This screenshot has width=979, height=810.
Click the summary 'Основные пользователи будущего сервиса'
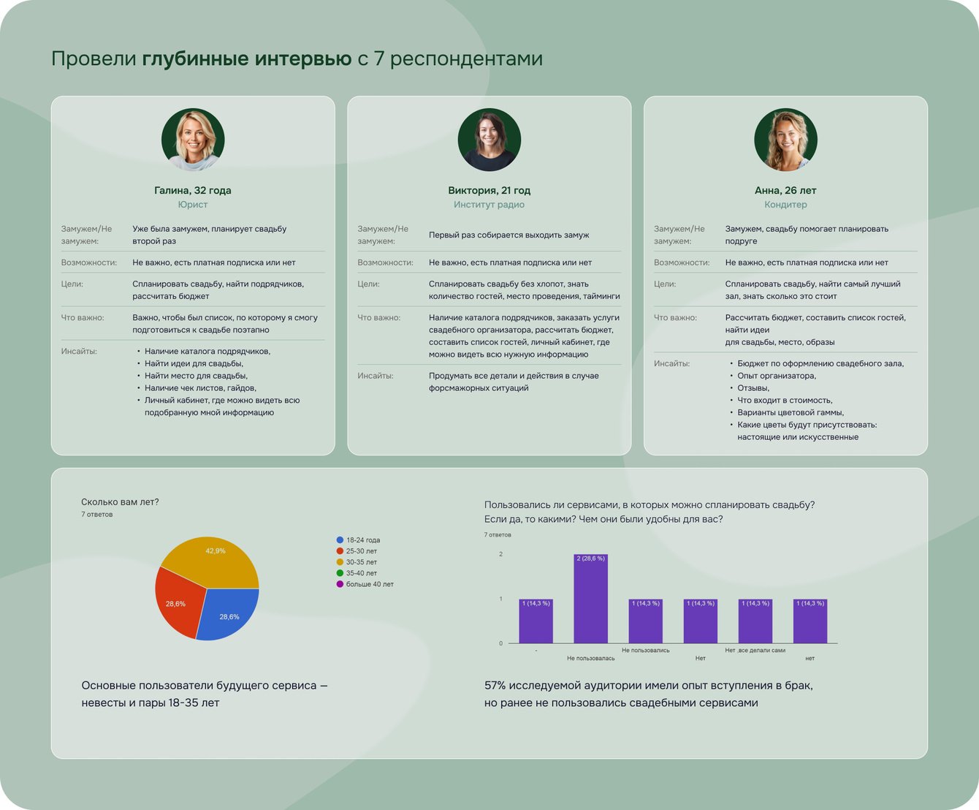pos(205,694)
